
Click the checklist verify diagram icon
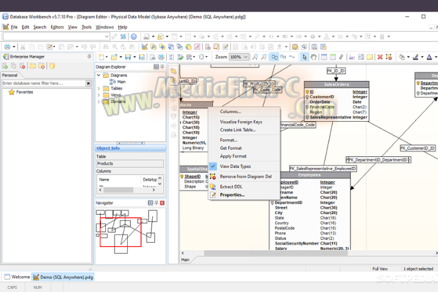(x=171, y=57)
